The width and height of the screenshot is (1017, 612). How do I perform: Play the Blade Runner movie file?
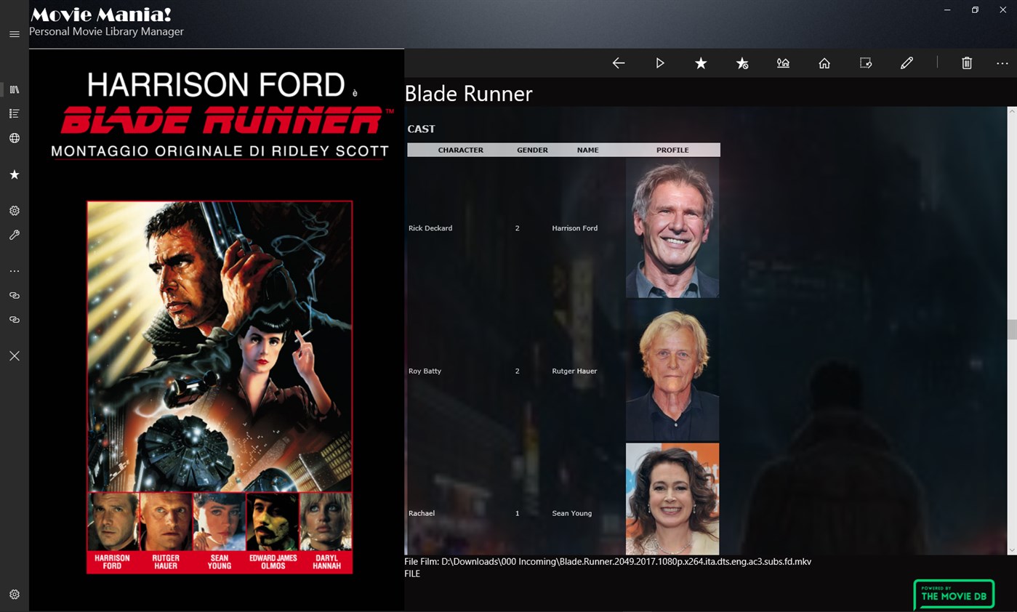[660, 63]
